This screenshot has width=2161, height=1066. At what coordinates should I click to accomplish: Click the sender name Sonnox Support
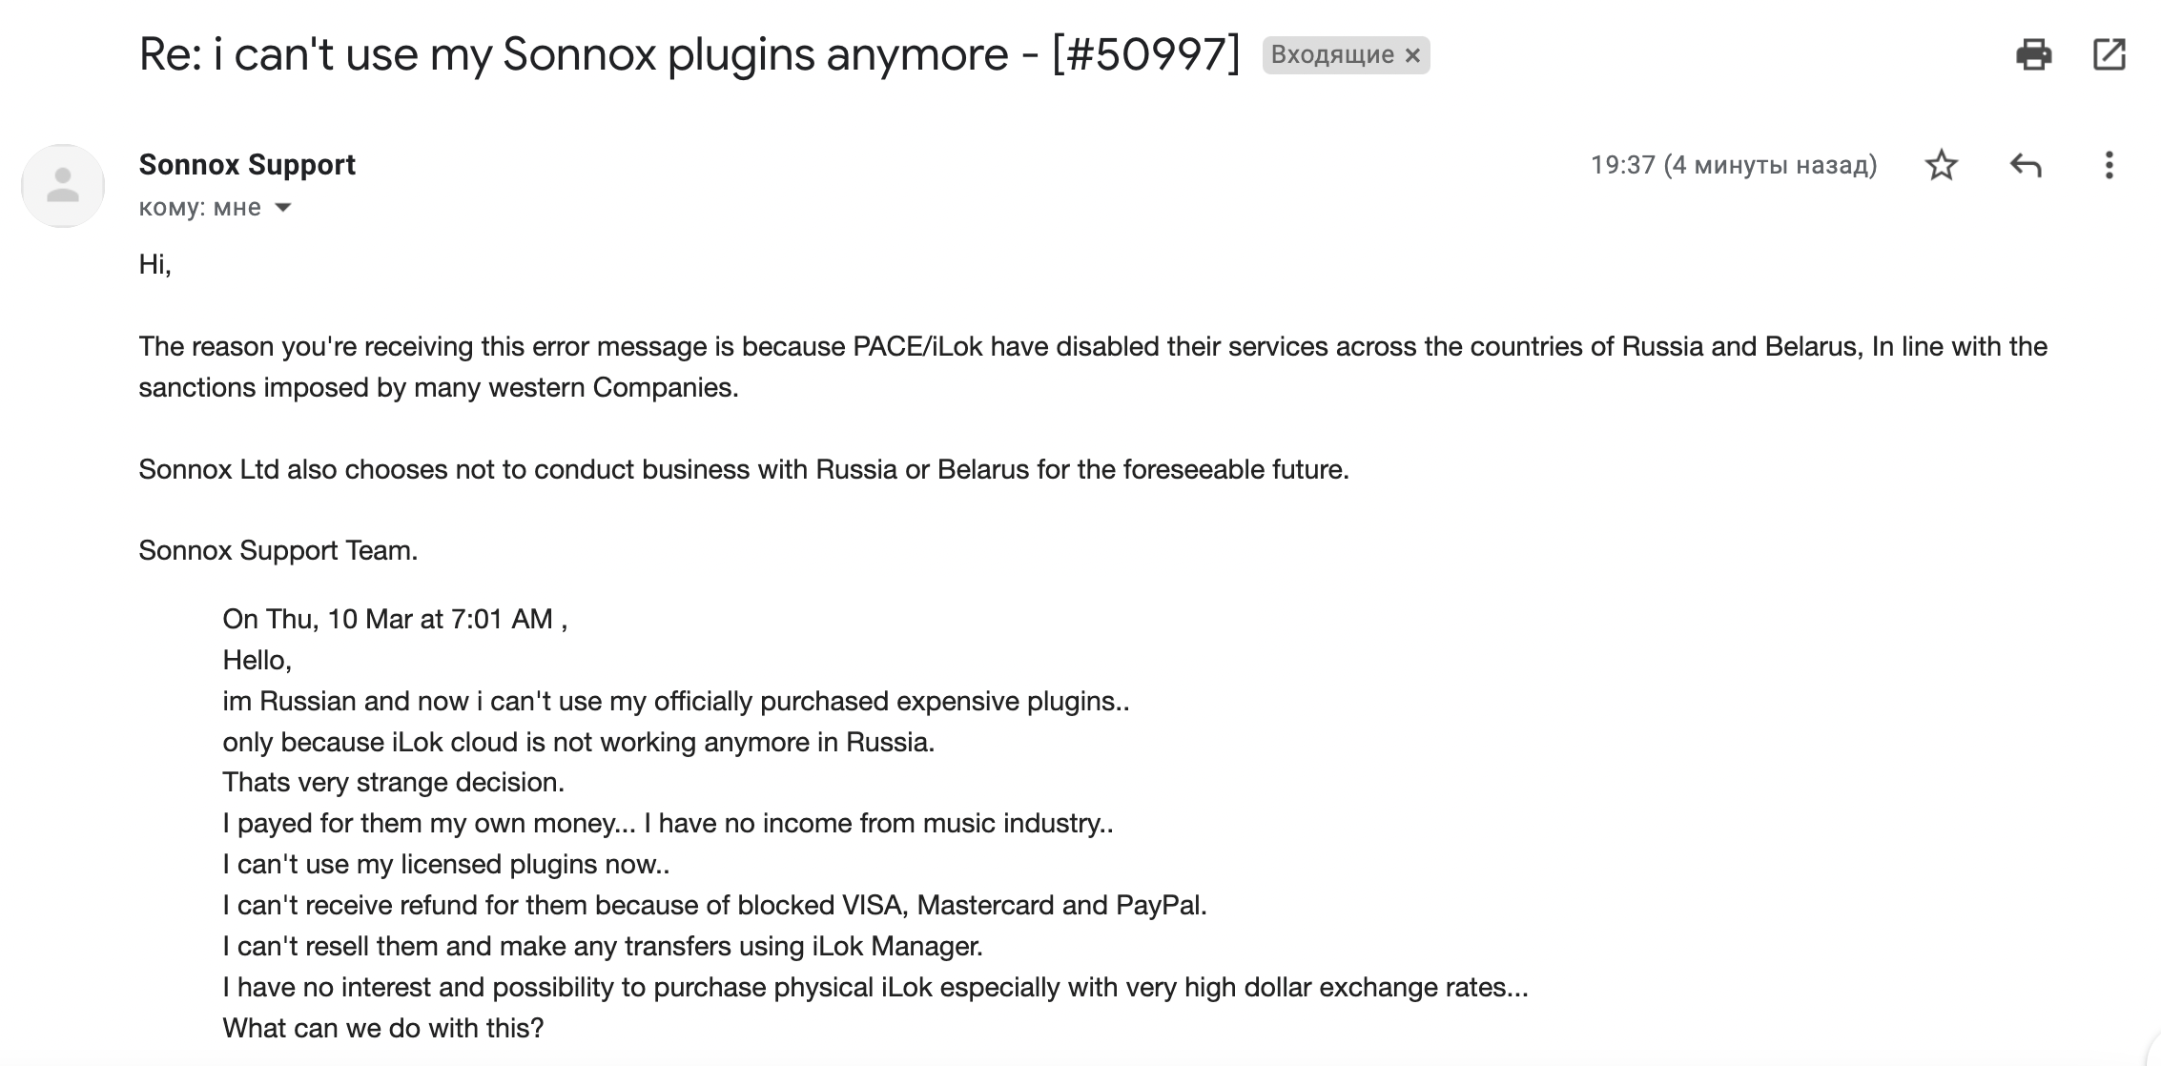(247, 165)
